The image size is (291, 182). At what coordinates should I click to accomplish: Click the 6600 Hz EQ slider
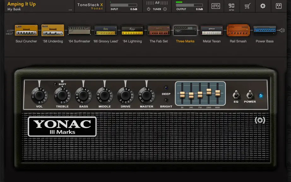pos(217,93)
